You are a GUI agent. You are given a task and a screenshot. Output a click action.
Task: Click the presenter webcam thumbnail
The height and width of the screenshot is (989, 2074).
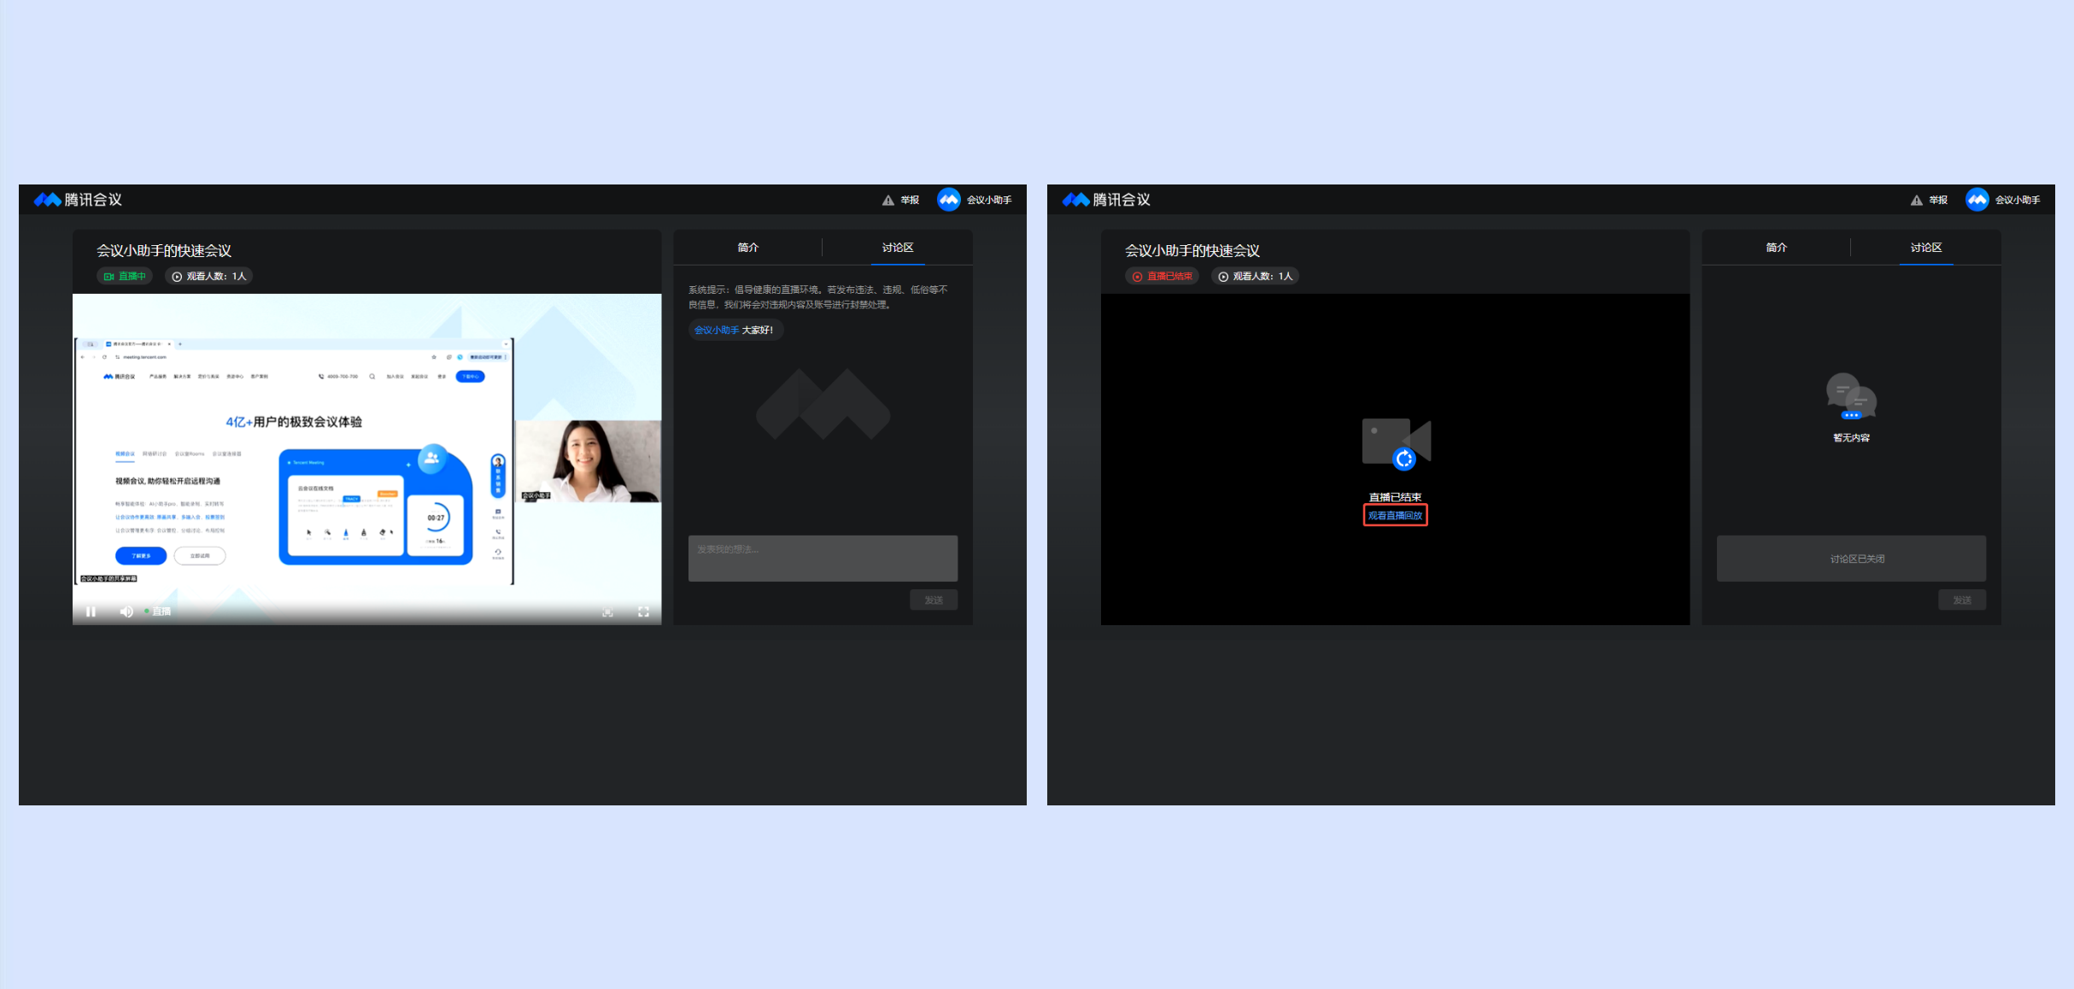tap(589, 460)
